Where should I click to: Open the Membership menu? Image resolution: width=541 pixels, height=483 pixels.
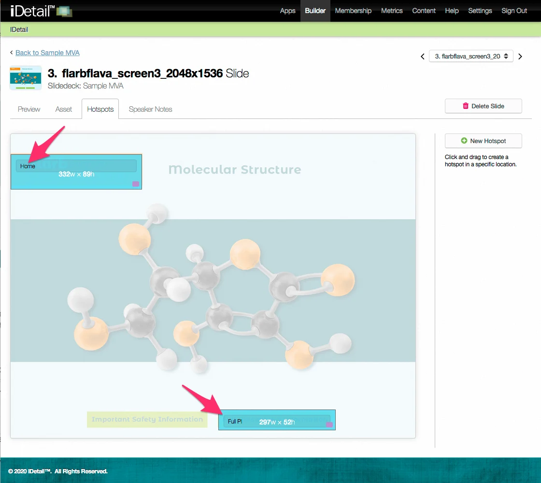click(x=353, y=11)
